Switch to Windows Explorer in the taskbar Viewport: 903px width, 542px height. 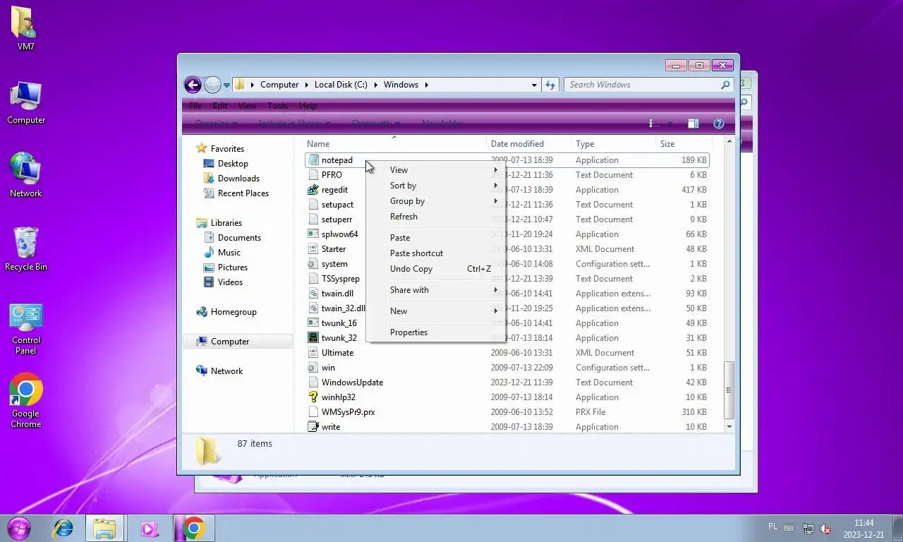(x=105, y=528)
